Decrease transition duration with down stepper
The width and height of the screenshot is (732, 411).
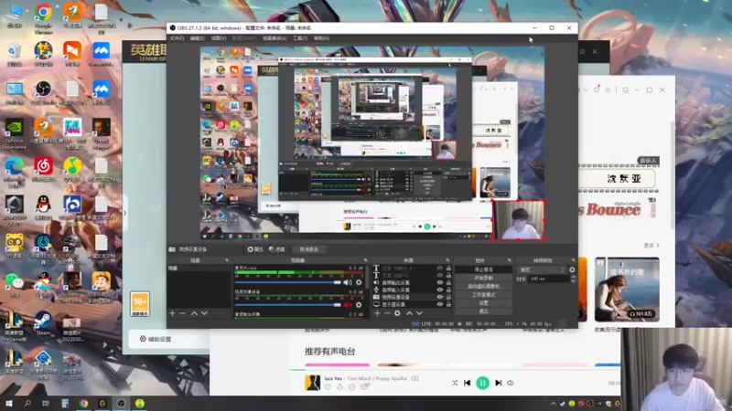tap(574, 281)
